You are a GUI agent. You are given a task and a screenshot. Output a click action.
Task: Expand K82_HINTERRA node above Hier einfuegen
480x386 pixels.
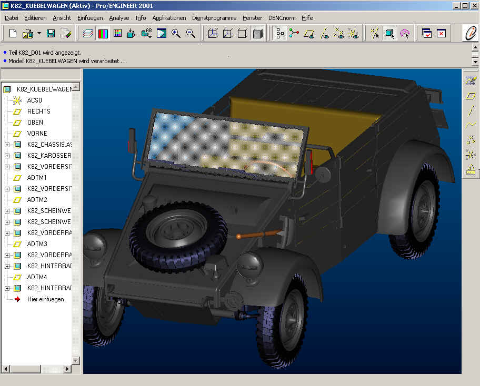[7, 288]
